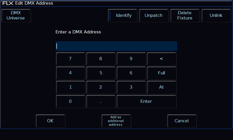Screen dimensions: 233x140
Task: Tap keypad number 9
Action: click(x=131, y=59)
